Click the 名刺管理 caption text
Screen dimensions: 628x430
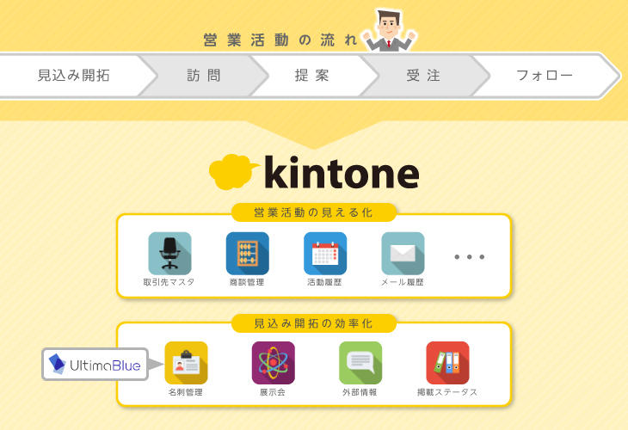186,392
